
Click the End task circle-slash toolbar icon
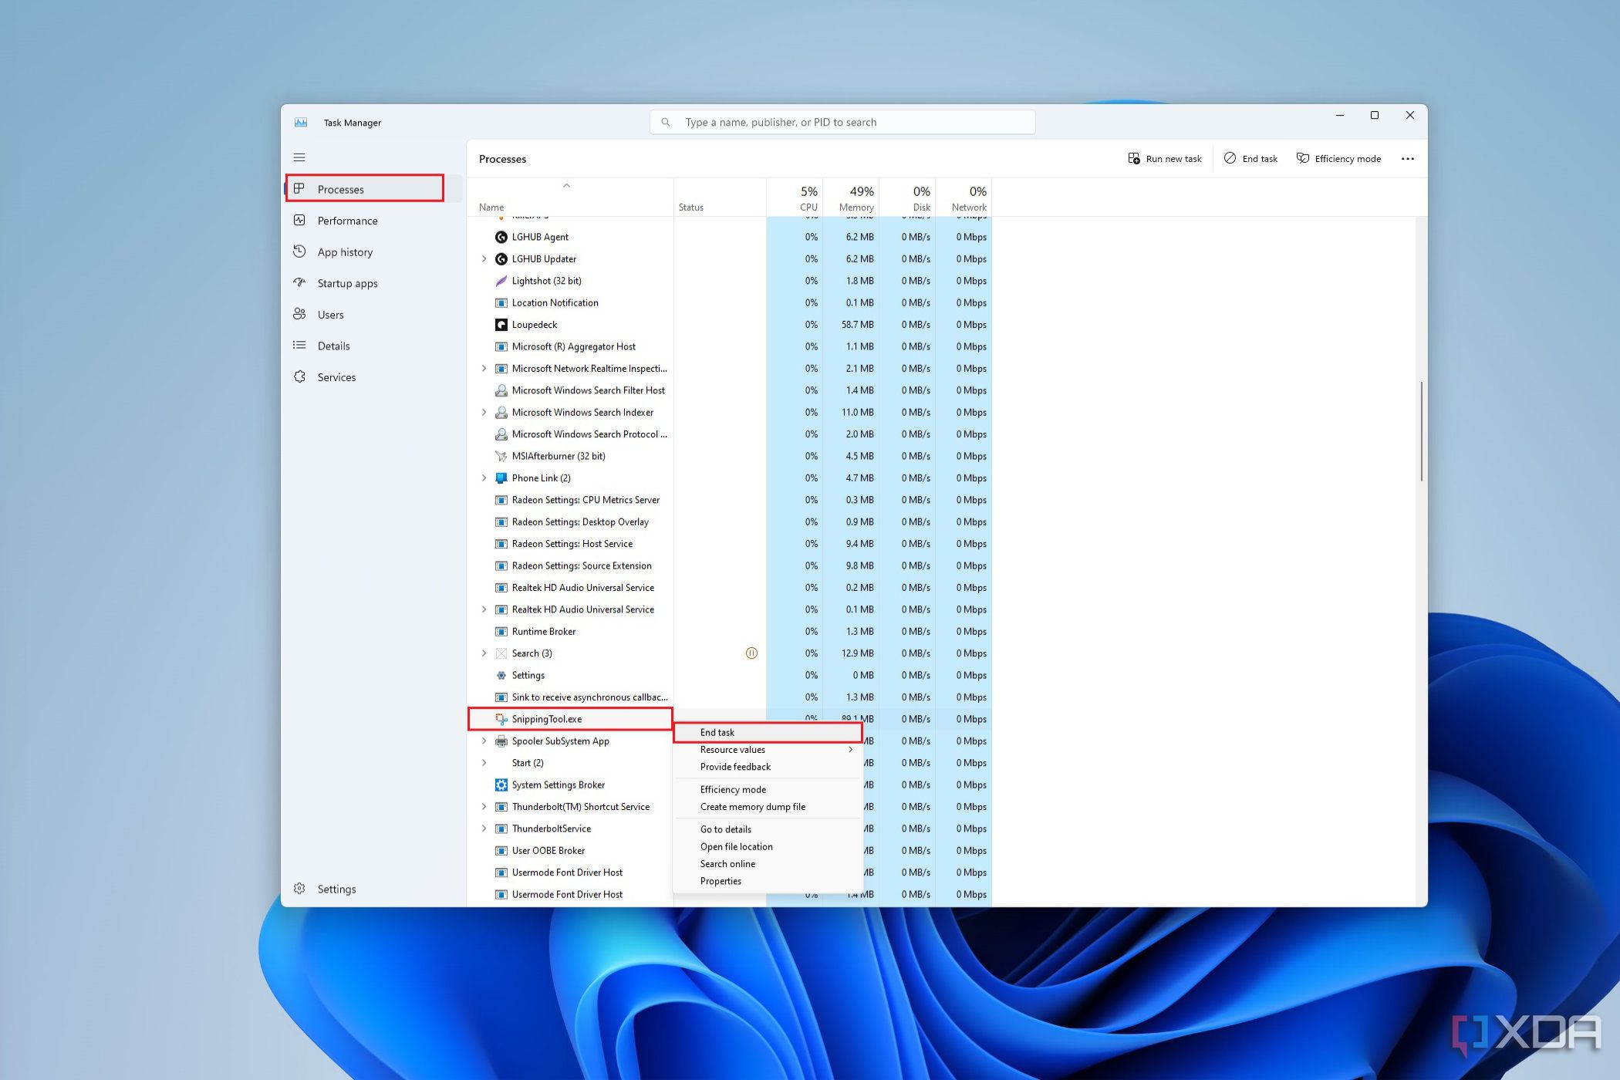1230,158
